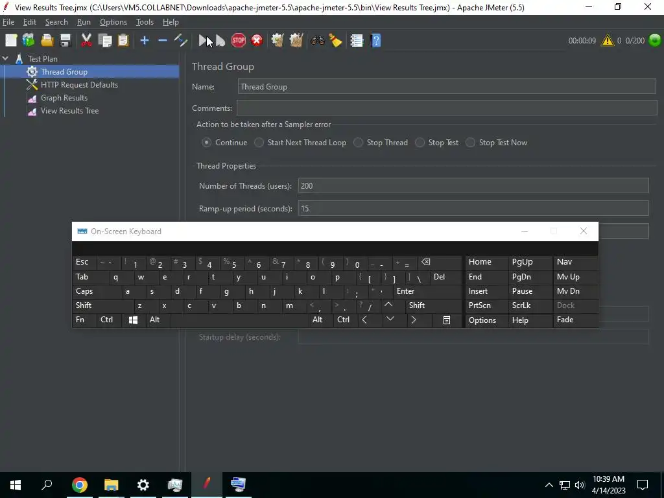
Task: Click the Comments input field
Action: [447, 108]
